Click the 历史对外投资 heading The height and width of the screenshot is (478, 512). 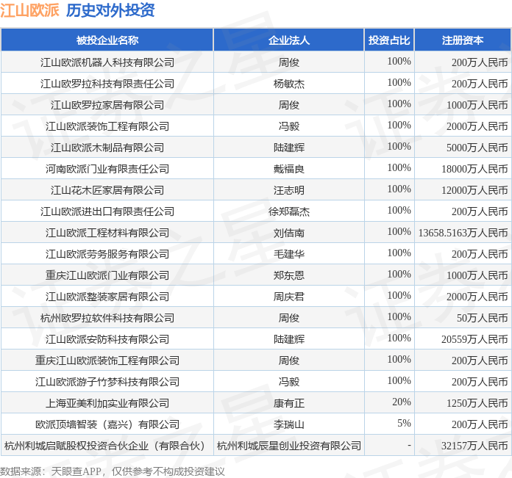[110, 10]
